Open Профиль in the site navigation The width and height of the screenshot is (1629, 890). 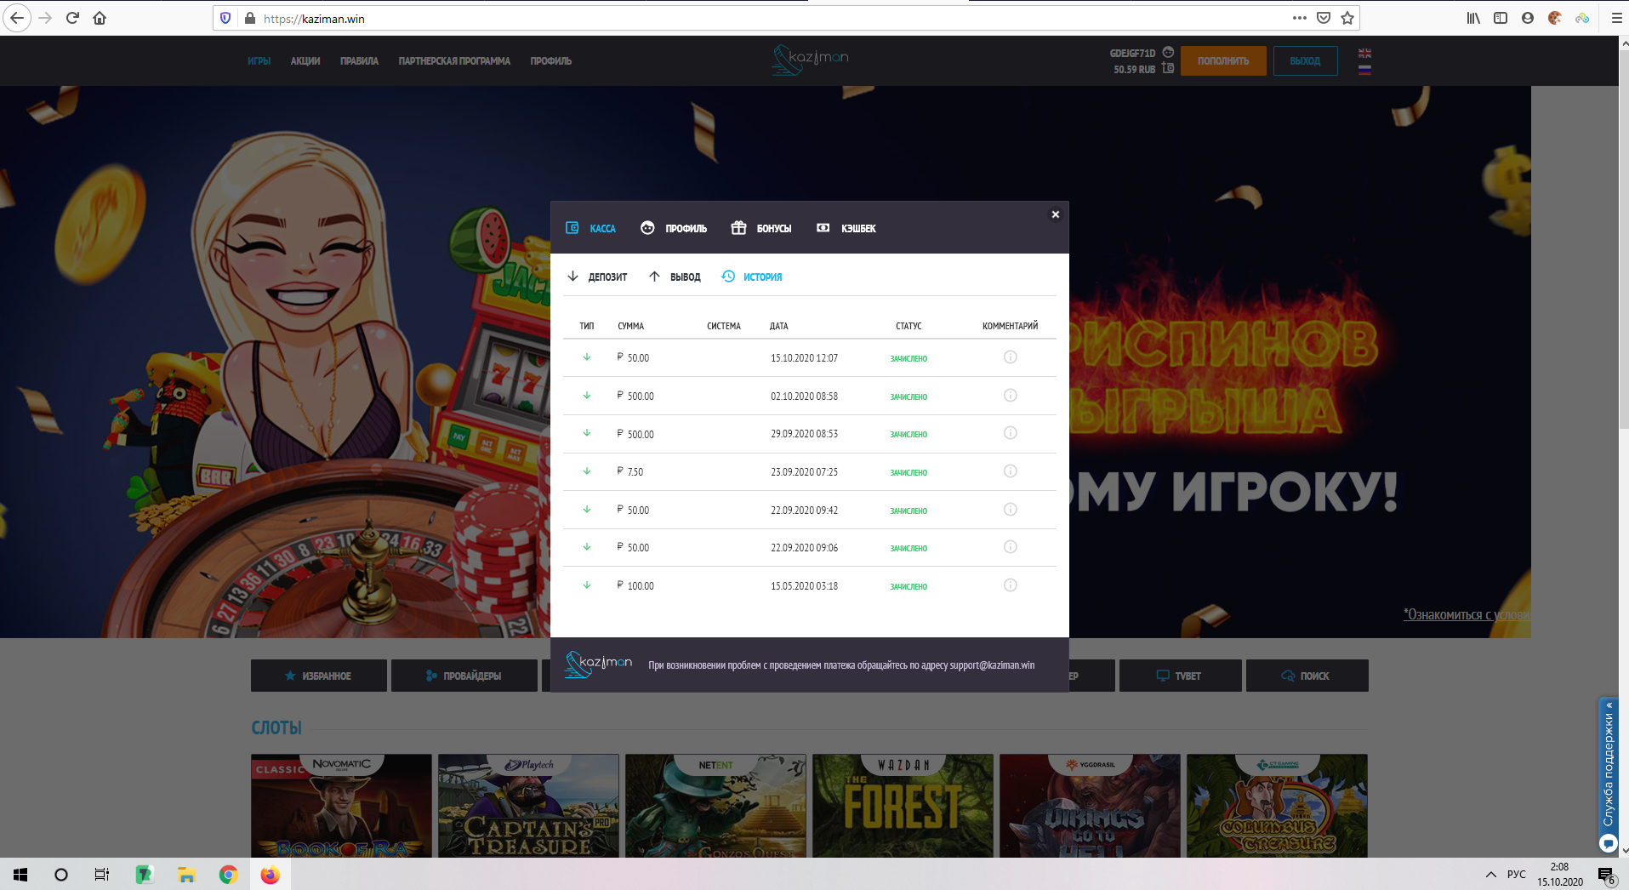tap(551, 61)
